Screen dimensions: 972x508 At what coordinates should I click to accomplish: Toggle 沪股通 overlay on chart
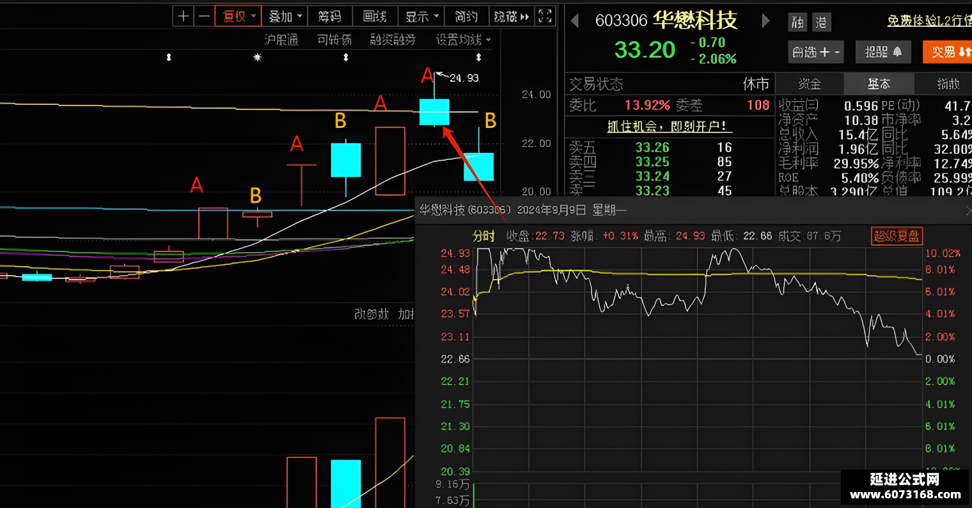[x=281, y=40]
